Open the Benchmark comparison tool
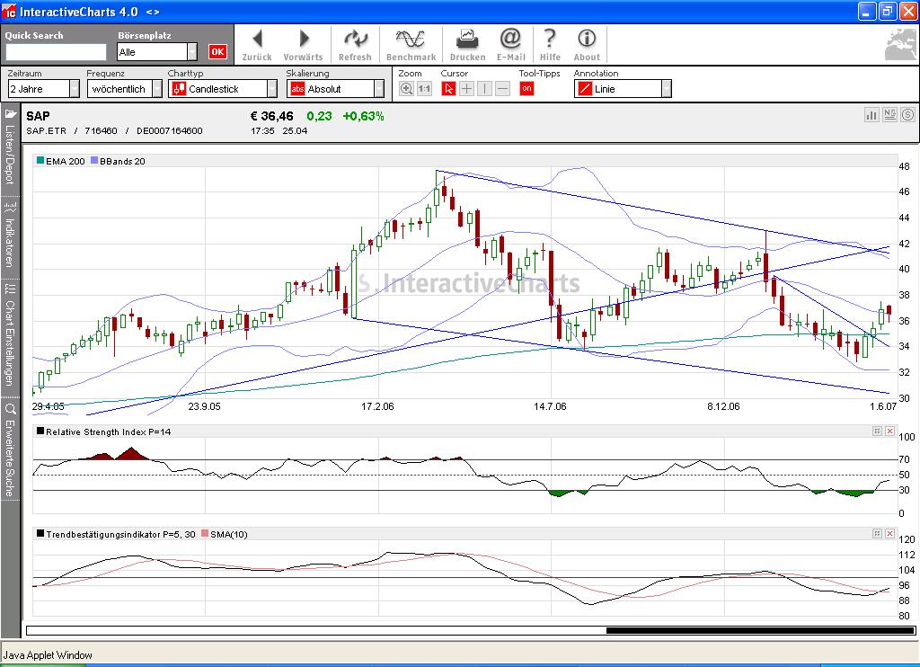Viewport: 920px width, 667px height. point(411,39)
